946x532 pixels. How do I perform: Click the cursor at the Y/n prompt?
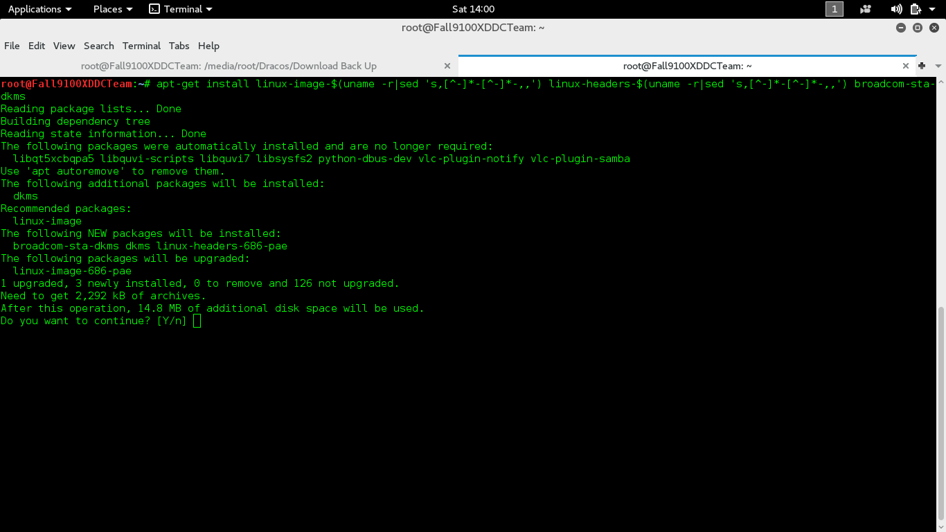tap(196, 321)
